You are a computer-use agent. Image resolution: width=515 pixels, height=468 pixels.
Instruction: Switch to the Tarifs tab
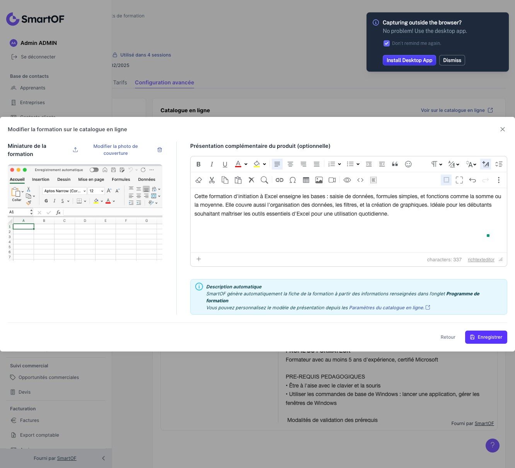pos(120,82)
